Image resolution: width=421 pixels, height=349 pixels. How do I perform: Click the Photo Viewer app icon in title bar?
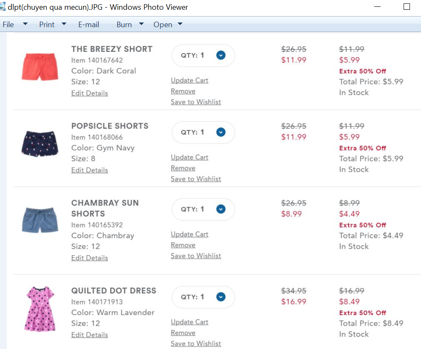pos(3,7)
